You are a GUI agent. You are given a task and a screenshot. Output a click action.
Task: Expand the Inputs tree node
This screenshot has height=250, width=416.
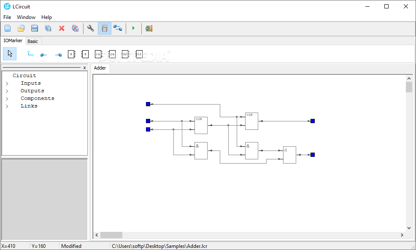(7, 83)
